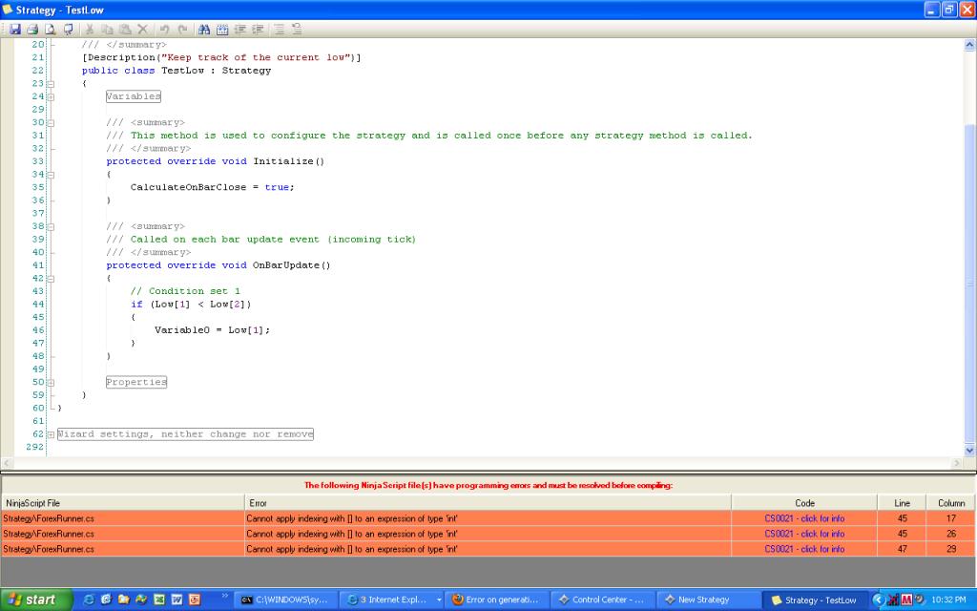Image resolution: width=977 pixels, height=611 pixels.
Task: Sort errors by the NinjaScript File column header
Action: click(122, 502)
